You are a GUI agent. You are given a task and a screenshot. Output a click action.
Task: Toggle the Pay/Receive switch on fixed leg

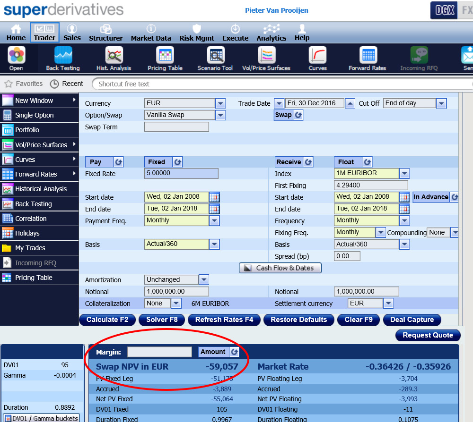pos(118,162)
